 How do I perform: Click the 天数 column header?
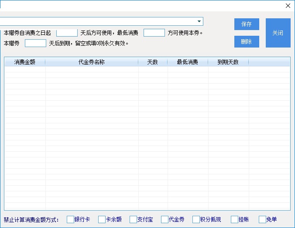[153, 62]
